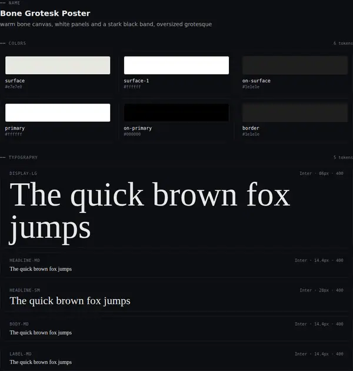
Task: Click the surface-1 white swatch
Action: click(176, 65)
